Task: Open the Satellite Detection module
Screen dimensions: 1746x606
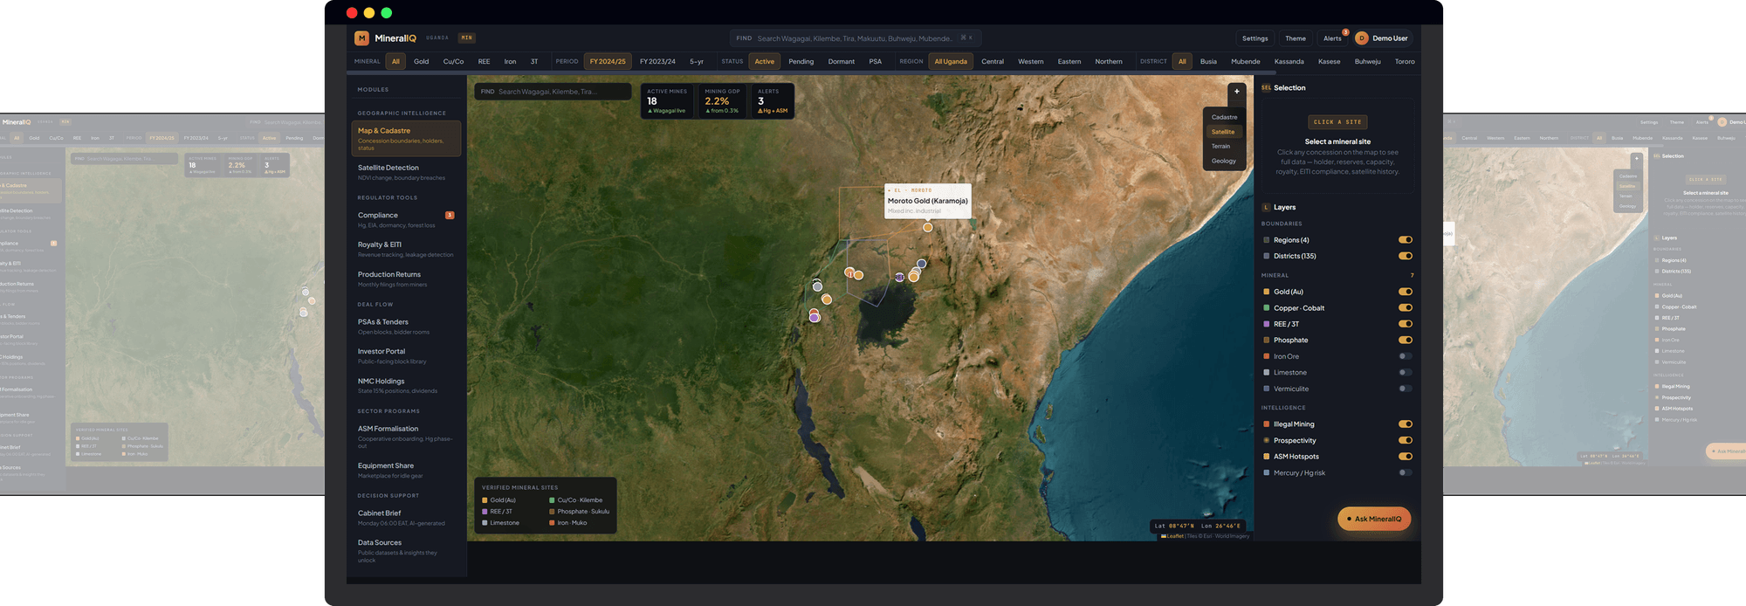Action: [407, 172]
